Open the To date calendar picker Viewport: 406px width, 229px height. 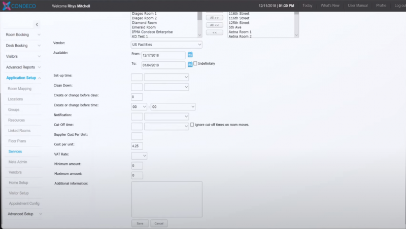coord(190,64)
